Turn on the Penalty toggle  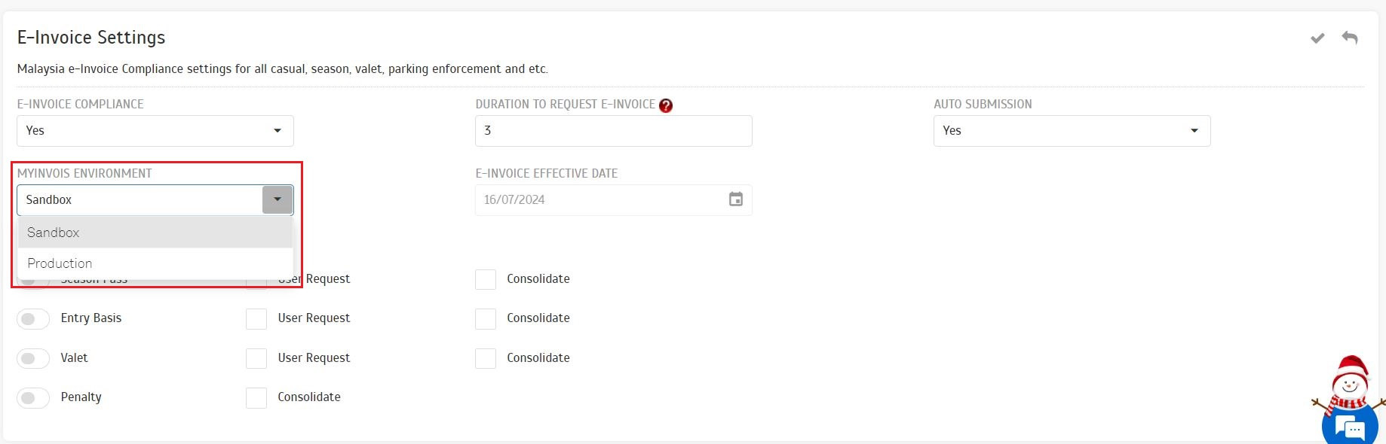point(33,397)
